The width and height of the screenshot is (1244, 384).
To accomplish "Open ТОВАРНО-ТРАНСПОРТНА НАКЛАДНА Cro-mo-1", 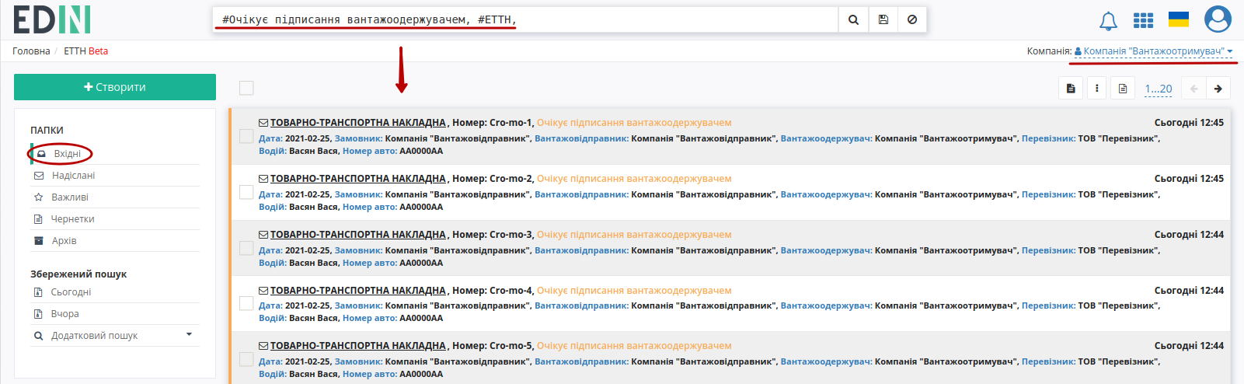I will [358, 123].
